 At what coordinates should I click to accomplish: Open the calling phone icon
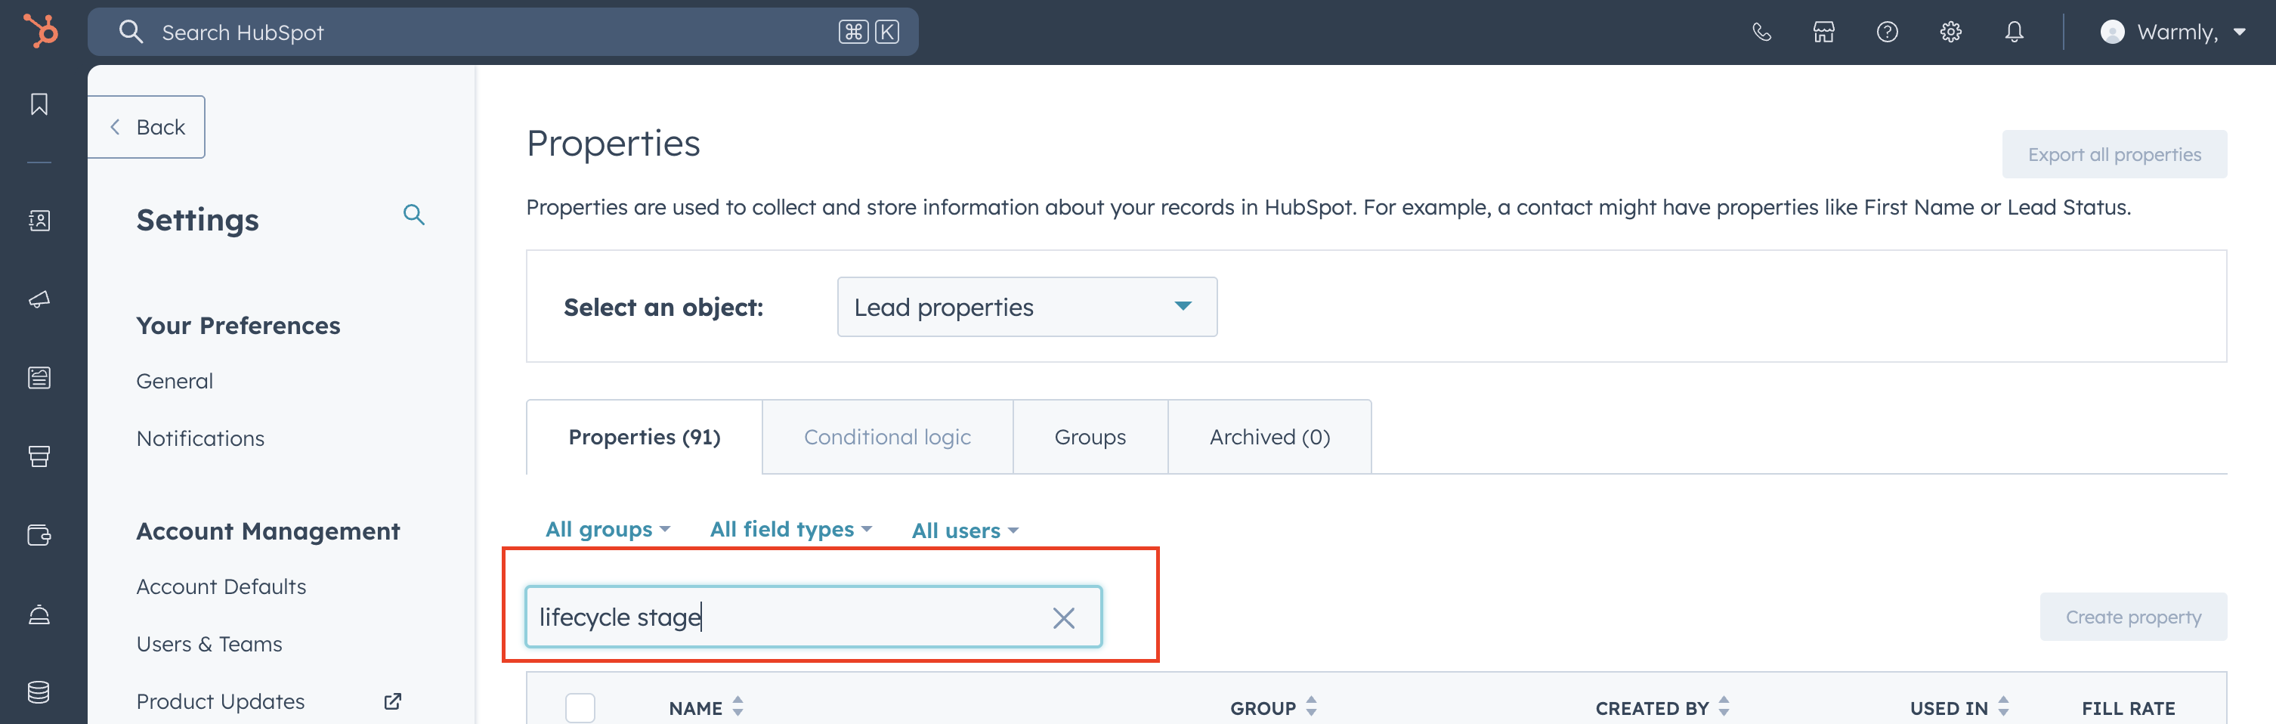(x=1761, y=32)
